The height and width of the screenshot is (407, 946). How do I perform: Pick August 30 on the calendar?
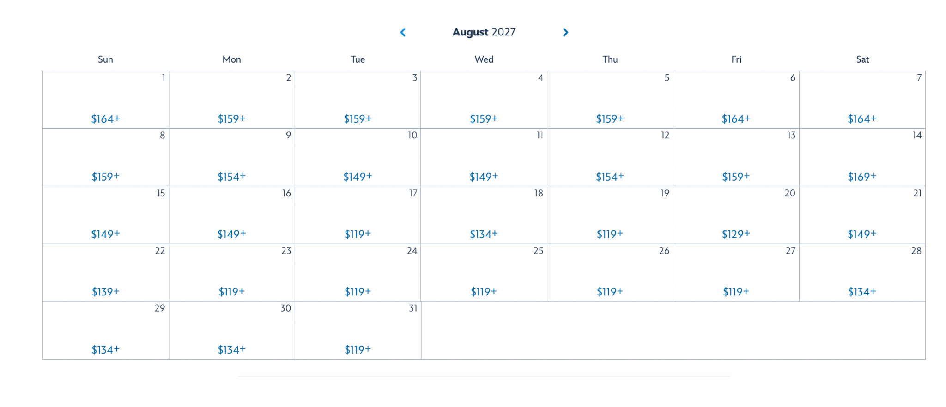tap(232, 330)
